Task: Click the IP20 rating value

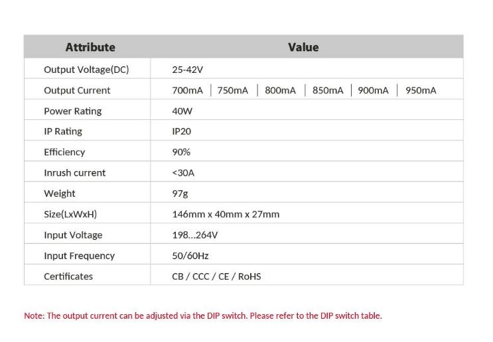Action: (x=181, y=131)
